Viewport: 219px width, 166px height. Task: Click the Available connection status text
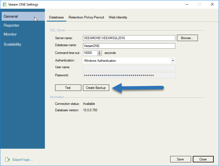[89, 104]
